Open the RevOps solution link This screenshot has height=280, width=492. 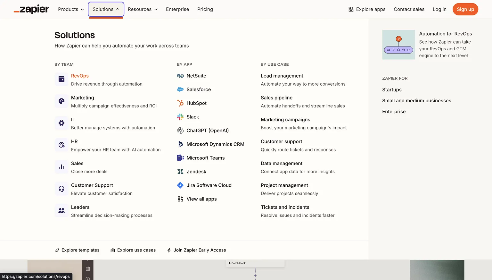[x=80, y=76]
